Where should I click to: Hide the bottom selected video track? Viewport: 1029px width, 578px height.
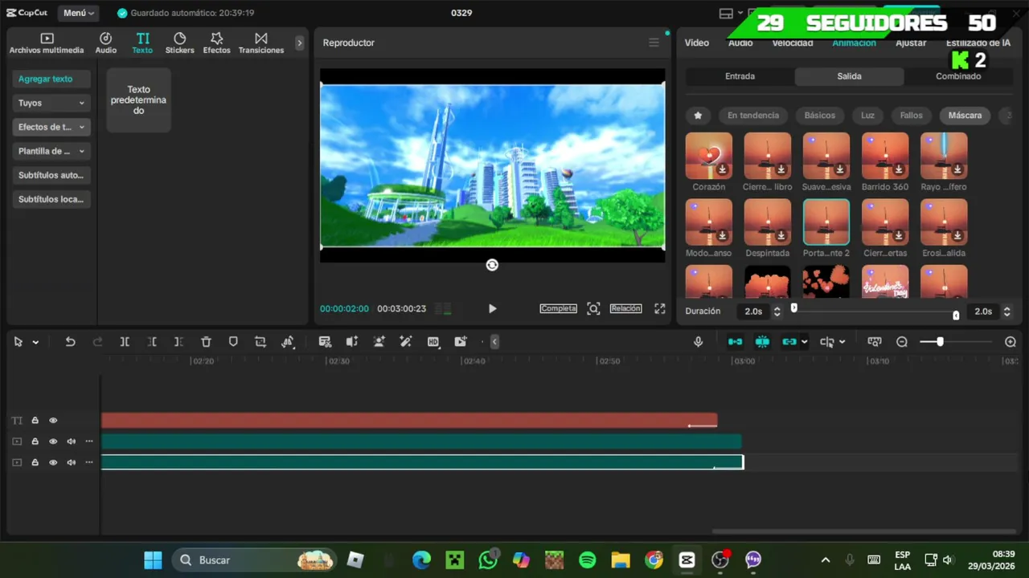[53, 462]
